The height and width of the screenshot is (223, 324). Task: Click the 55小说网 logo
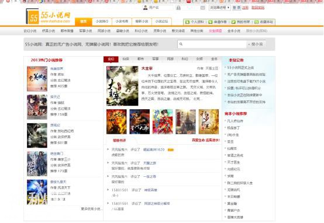tap(49, 16)
